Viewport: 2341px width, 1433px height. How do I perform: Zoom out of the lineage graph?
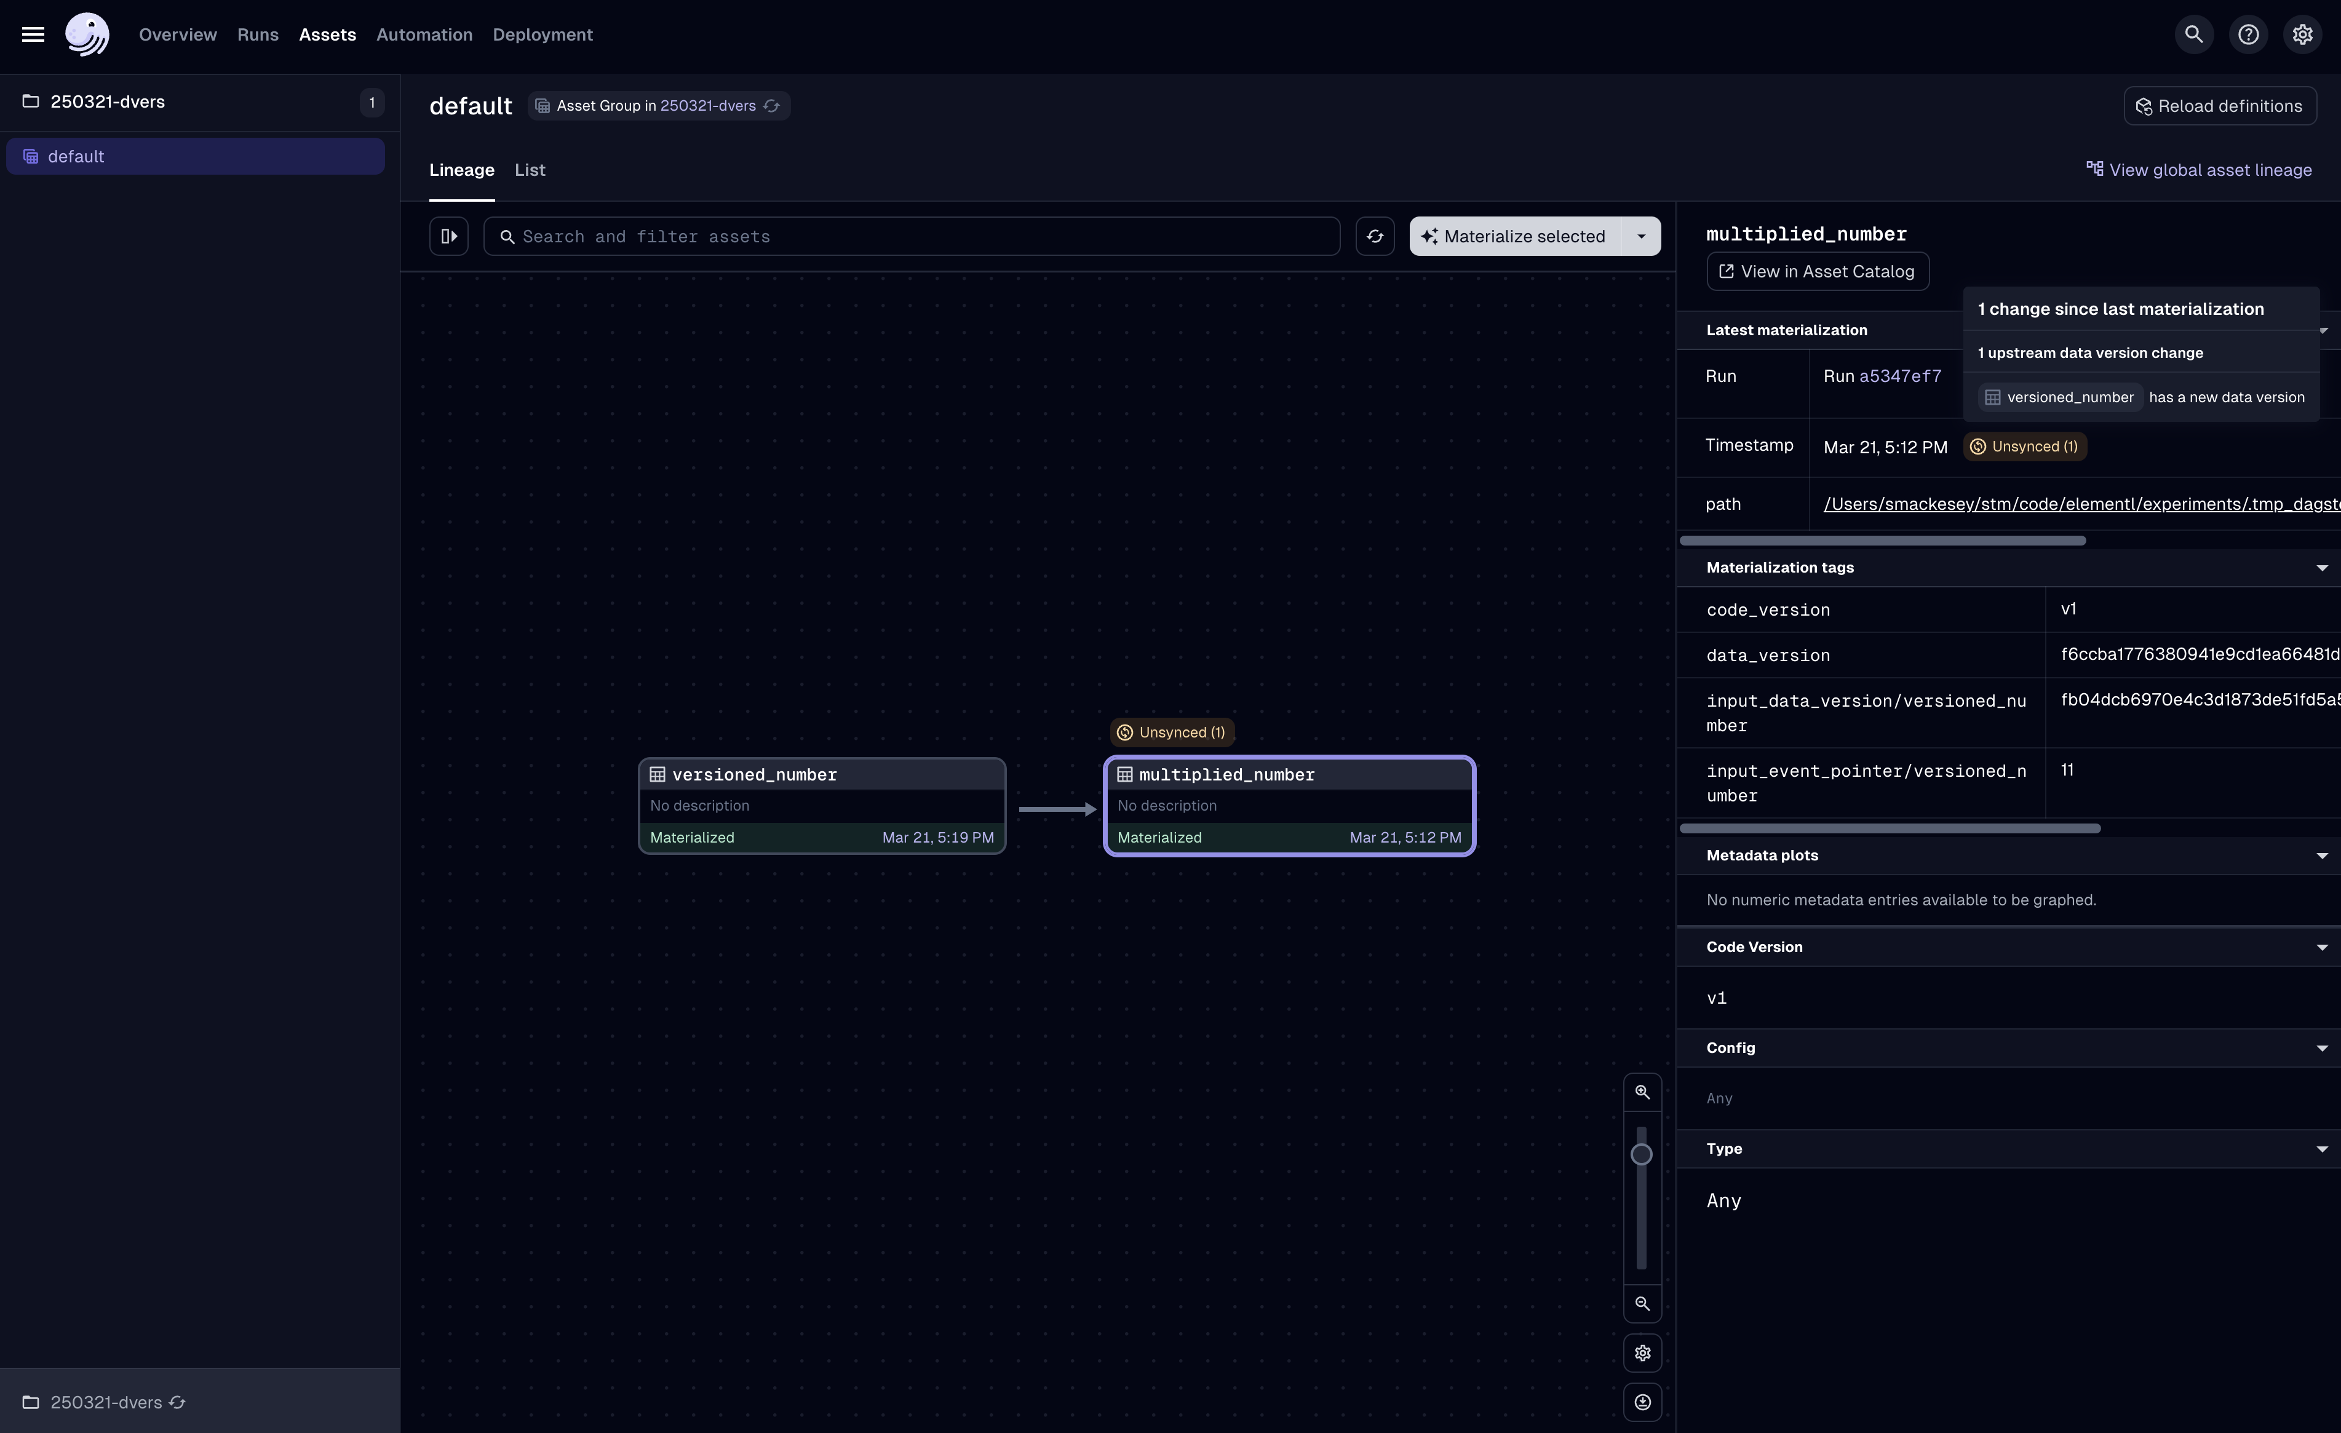point(1642,1304)
